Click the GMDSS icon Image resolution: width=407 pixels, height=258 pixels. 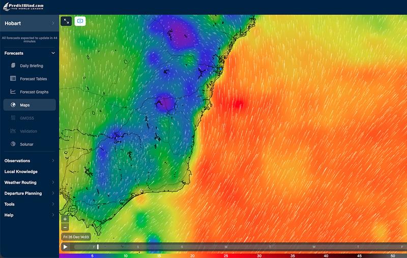(x=13, y=118)
